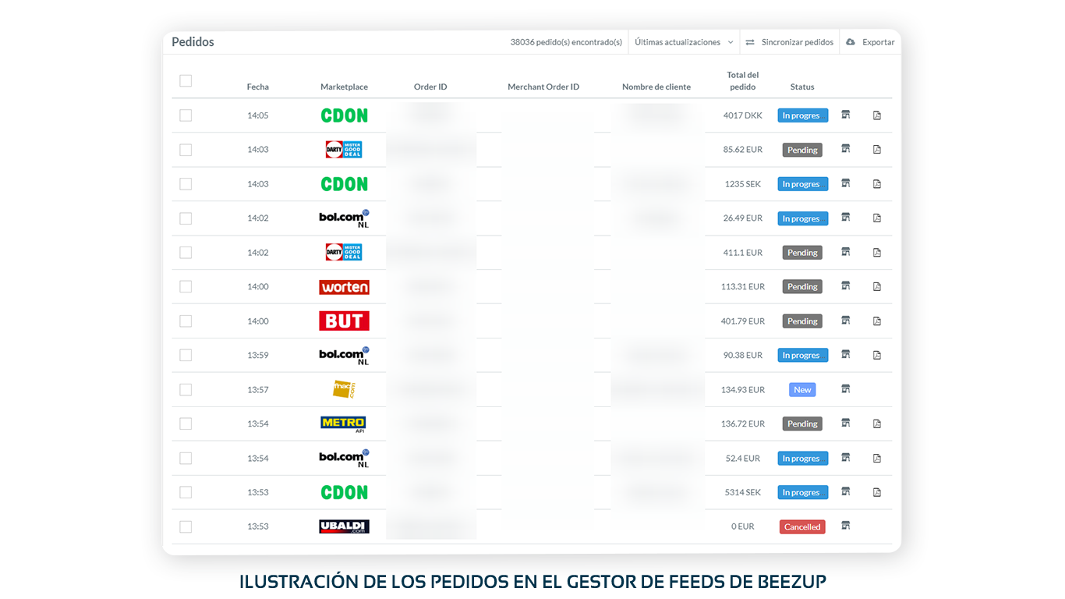The height and width of the screenshot is (599, 1065).
Task: Open store icon for the 411.1 EUR order
Action: 845,252
